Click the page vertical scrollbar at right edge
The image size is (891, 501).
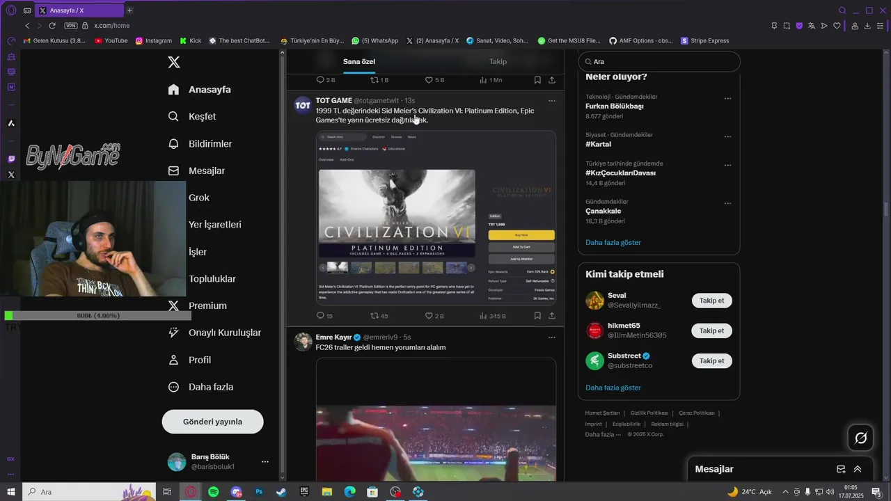(x=887, y=209)
